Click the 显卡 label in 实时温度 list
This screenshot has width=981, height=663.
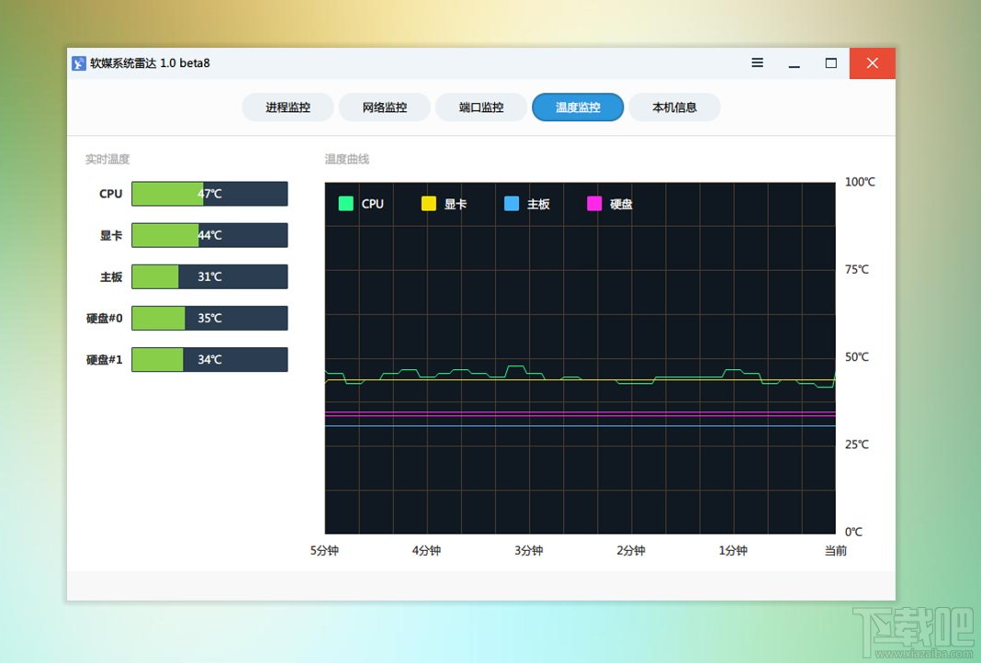[111, 235]
